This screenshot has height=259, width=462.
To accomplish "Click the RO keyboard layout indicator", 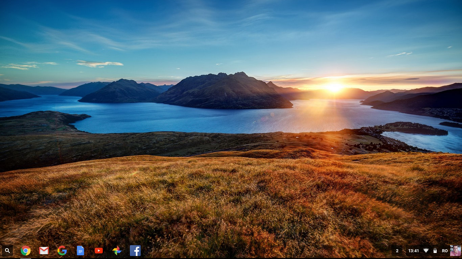I will pos(445,251).
